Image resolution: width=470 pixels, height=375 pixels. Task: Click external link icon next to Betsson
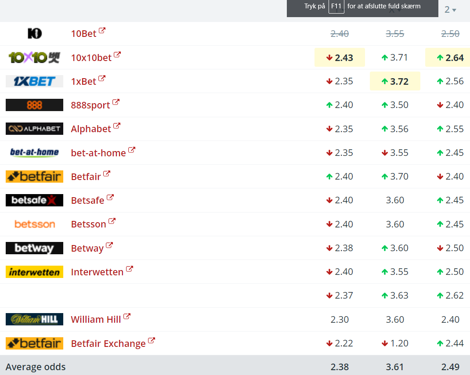pyautogui.click(x=112, y=221)
